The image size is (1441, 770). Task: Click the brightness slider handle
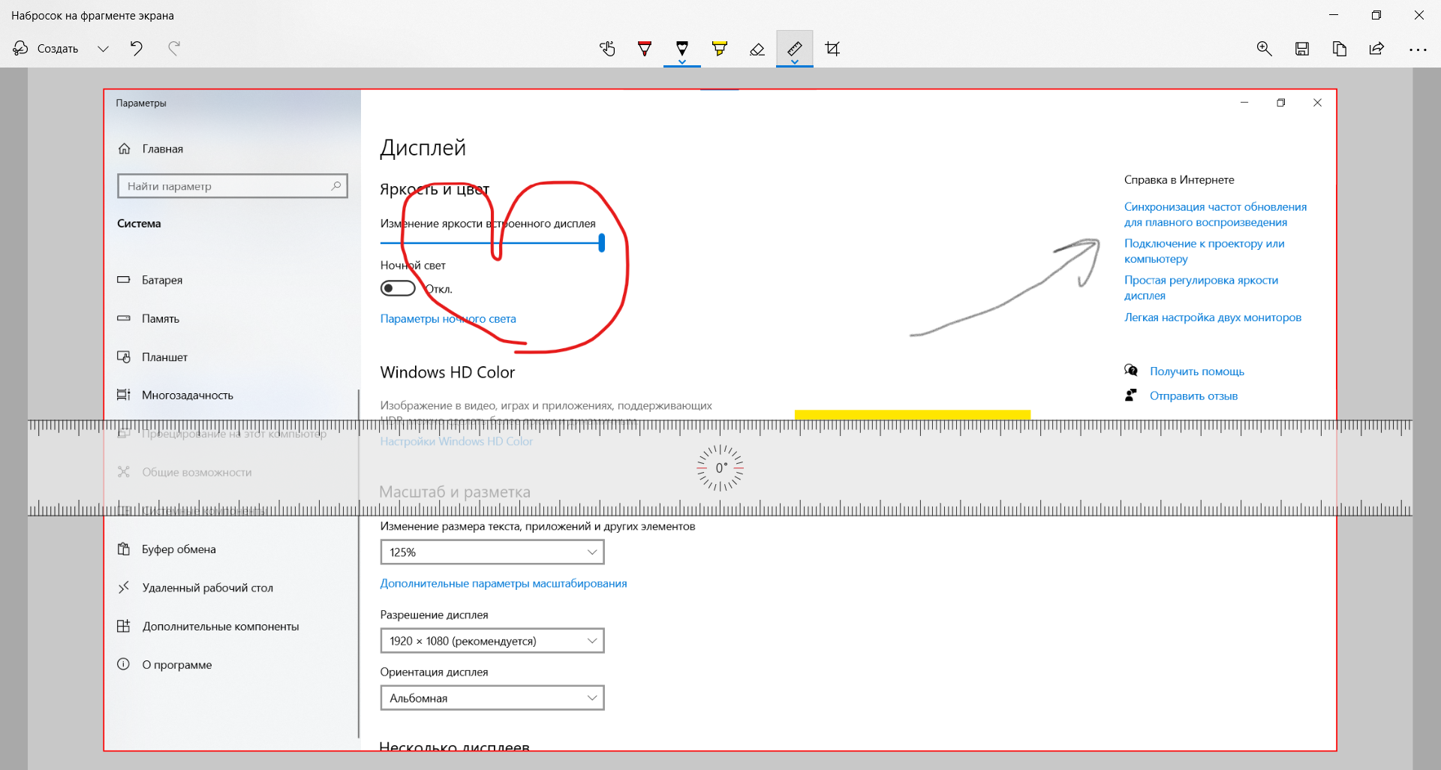[602, 242]
